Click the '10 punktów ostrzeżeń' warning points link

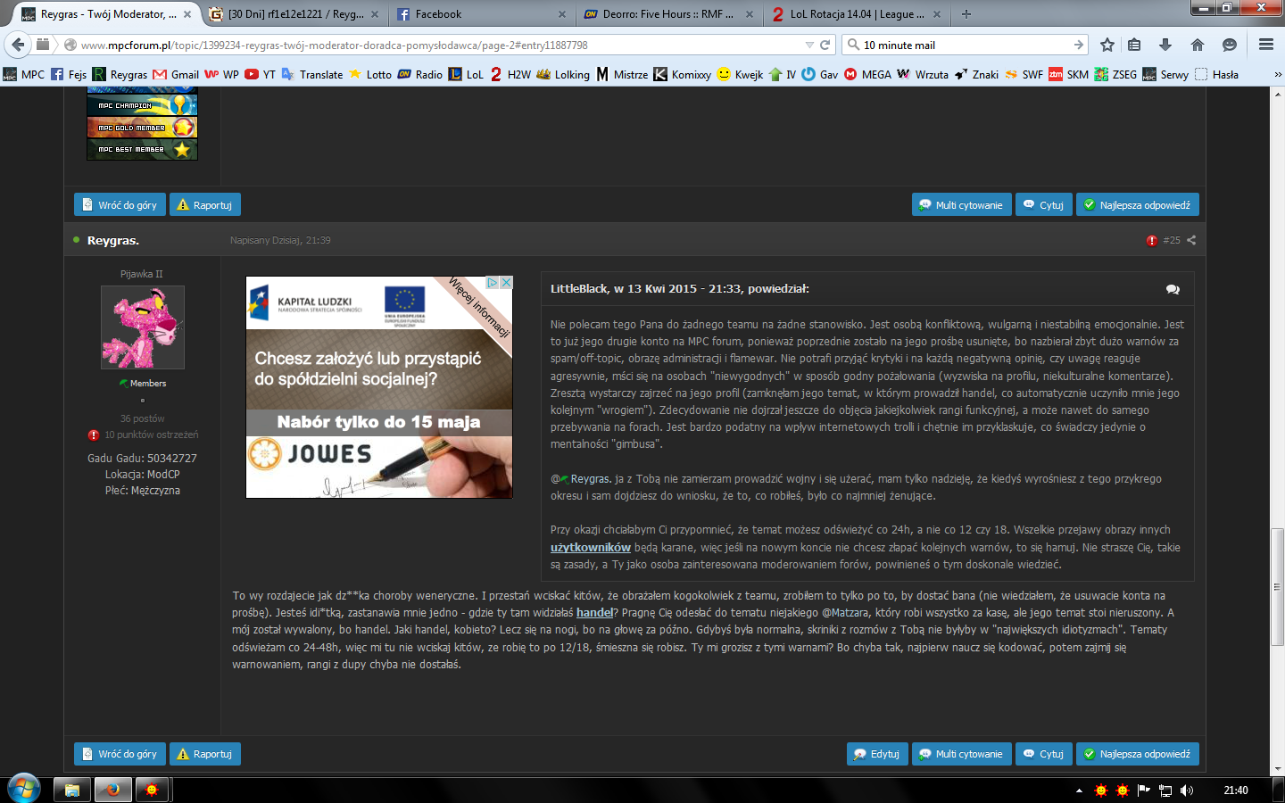152,435
